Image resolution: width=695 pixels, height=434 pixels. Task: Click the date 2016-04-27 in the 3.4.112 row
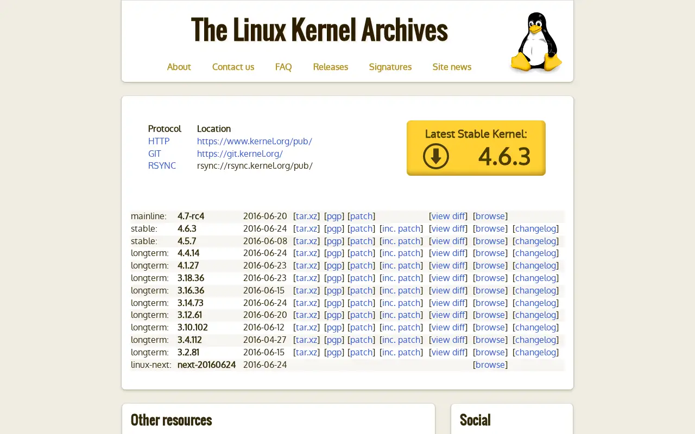point(265,340)
